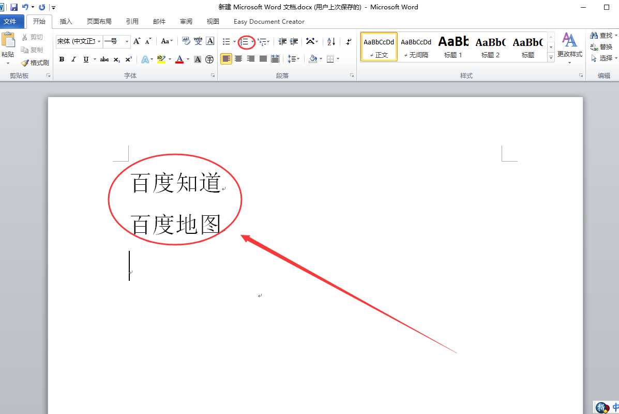Screen dimensions: 619x414
Task: Select the 正文 (Normal) style thumbnail
Action: (379, 47)
